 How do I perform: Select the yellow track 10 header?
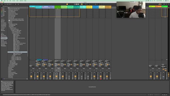(89, 6)
